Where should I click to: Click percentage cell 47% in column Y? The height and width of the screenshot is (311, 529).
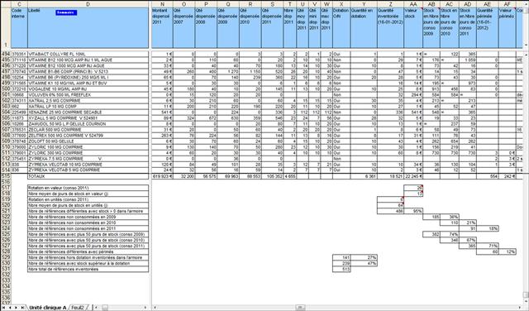(x=364, y=263)
